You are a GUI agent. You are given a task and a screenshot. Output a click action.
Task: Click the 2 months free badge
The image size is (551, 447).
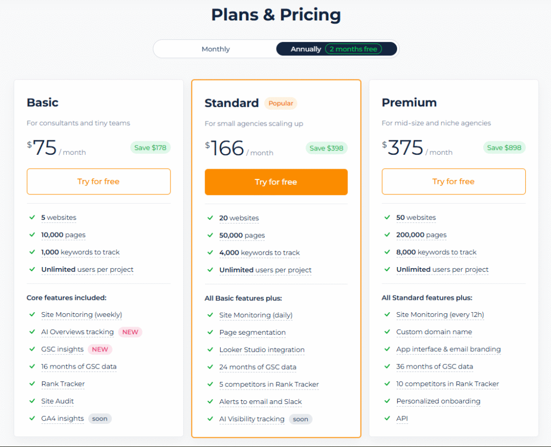(354, 49)
